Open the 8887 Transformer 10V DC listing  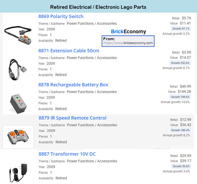click(x=67, y=154)
